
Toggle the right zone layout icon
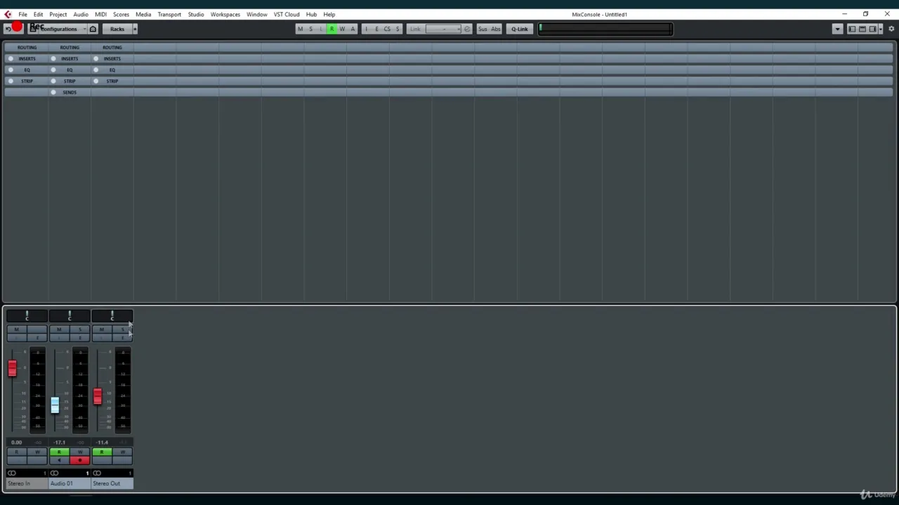[x=873, y=29]
